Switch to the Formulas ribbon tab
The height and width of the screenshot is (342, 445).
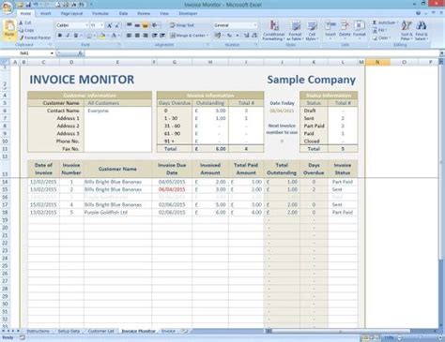100,14
